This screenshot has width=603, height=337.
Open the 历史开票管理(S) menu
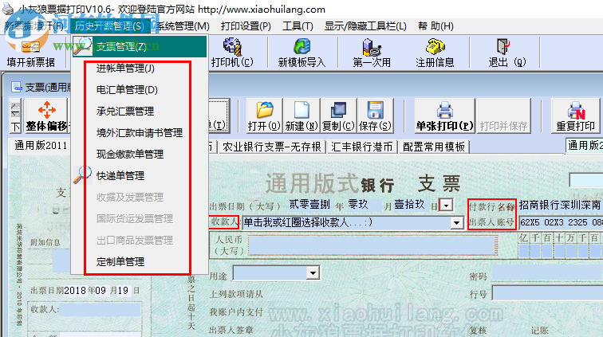(x=109, y=26)
